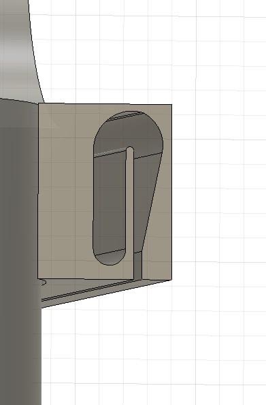
Task: Click the rounded bottom end of the slot
Action: coord(110,258)
